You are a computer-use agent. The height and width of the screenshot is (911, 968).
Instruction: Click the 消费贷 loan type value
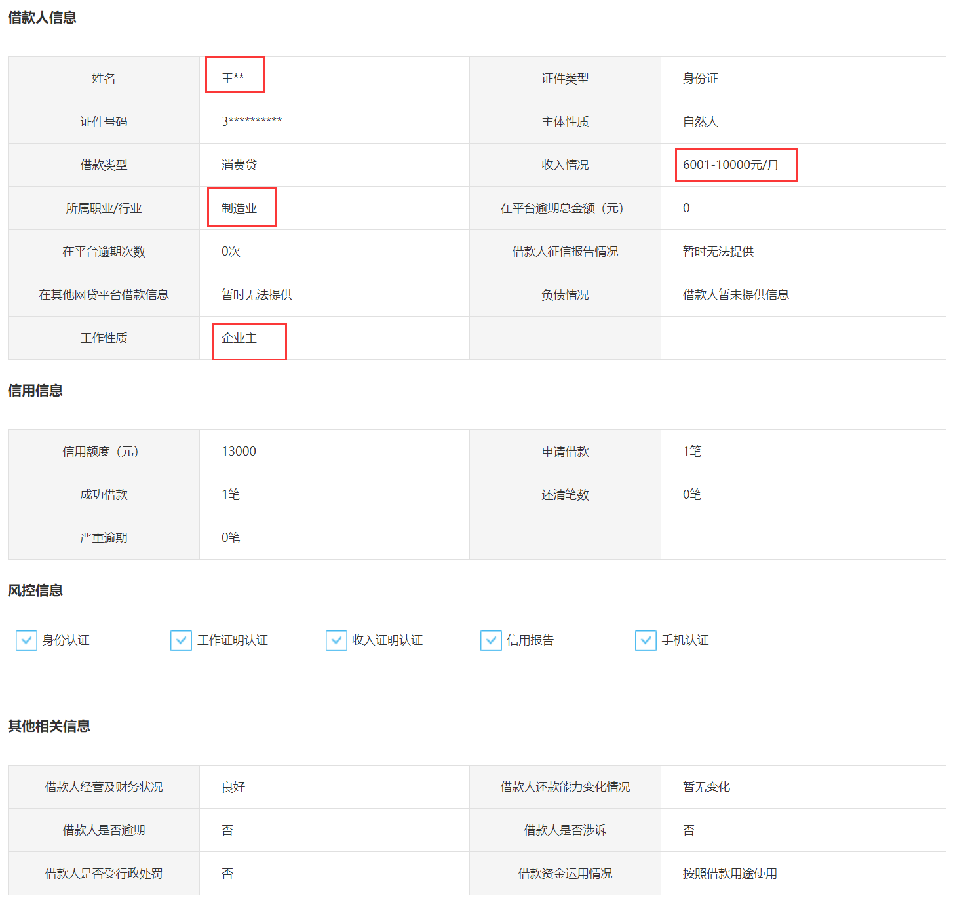239,165
